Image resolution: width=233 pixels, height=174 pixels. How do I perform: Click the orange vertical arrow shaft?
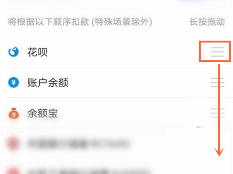click(x=219, y=107)
